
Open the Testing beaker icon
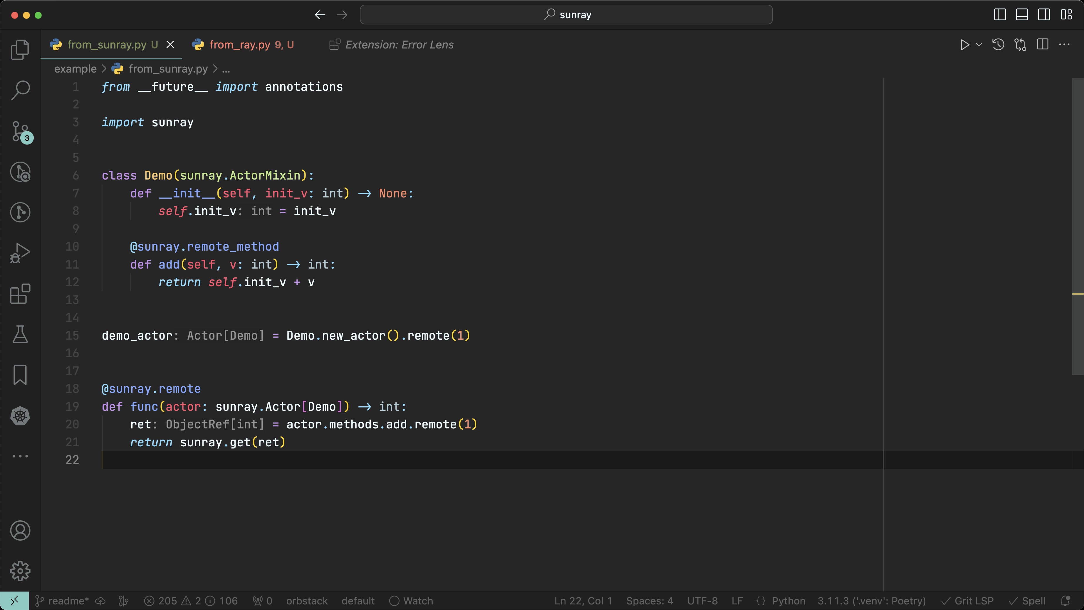pyautogui.click(x=20, y=334)
